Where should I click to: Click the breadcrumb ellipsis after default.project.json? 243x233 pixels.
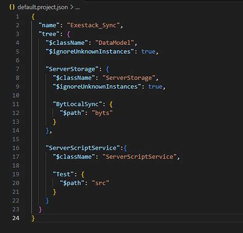click(77, 7)
